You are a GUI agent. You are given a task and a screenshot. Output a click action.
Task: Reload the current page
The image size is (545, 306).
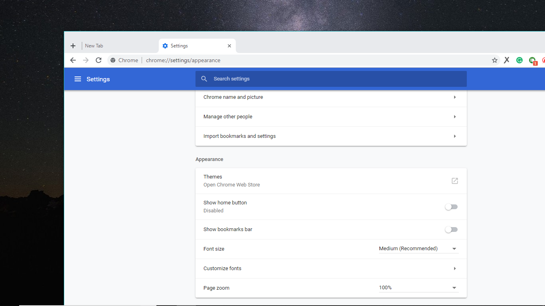coord(99,60)
